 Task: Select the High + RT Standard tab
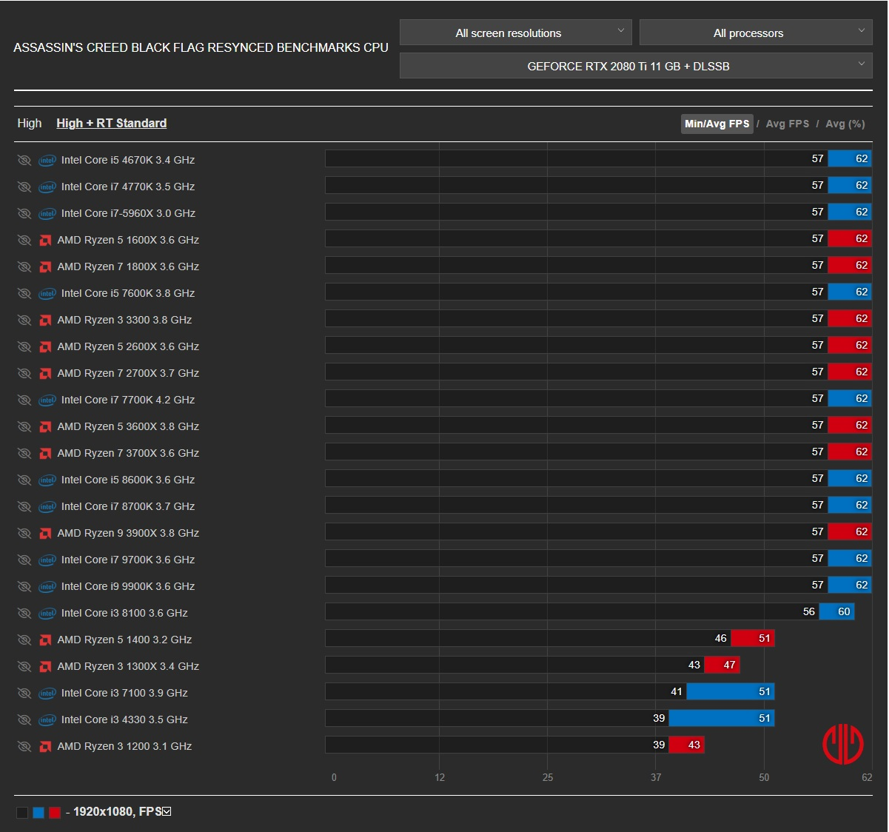111,123
